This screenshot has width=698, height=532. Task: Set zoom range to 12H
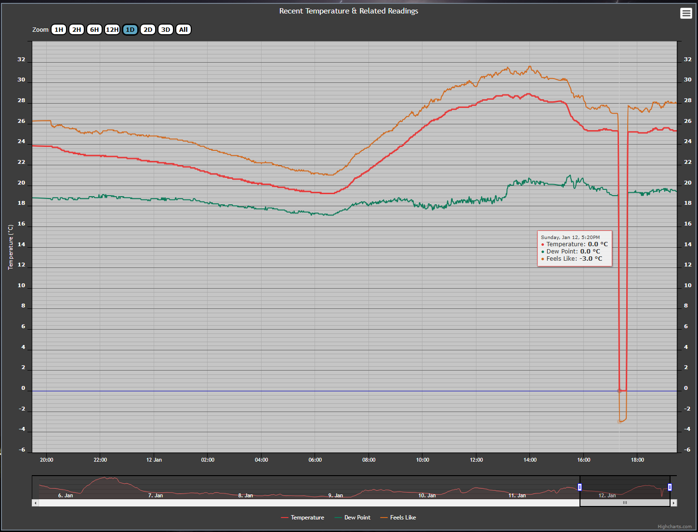point(112,29)
